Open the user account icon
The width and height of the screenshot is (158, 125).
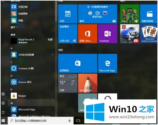[3, 94]
